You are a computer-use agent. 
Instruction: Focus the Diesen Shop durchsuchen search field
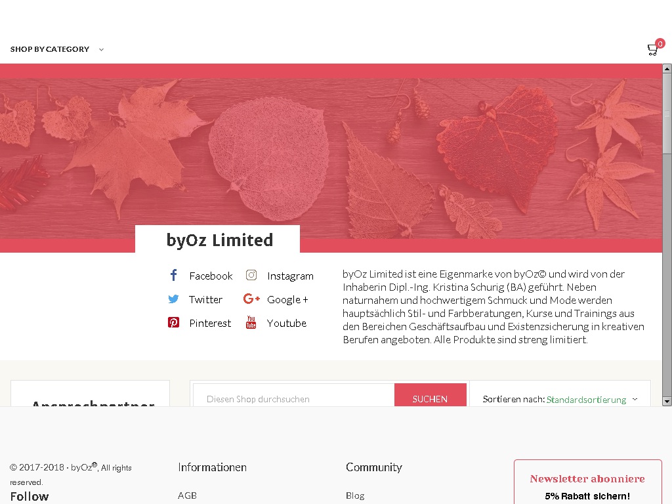pos(294,395)
